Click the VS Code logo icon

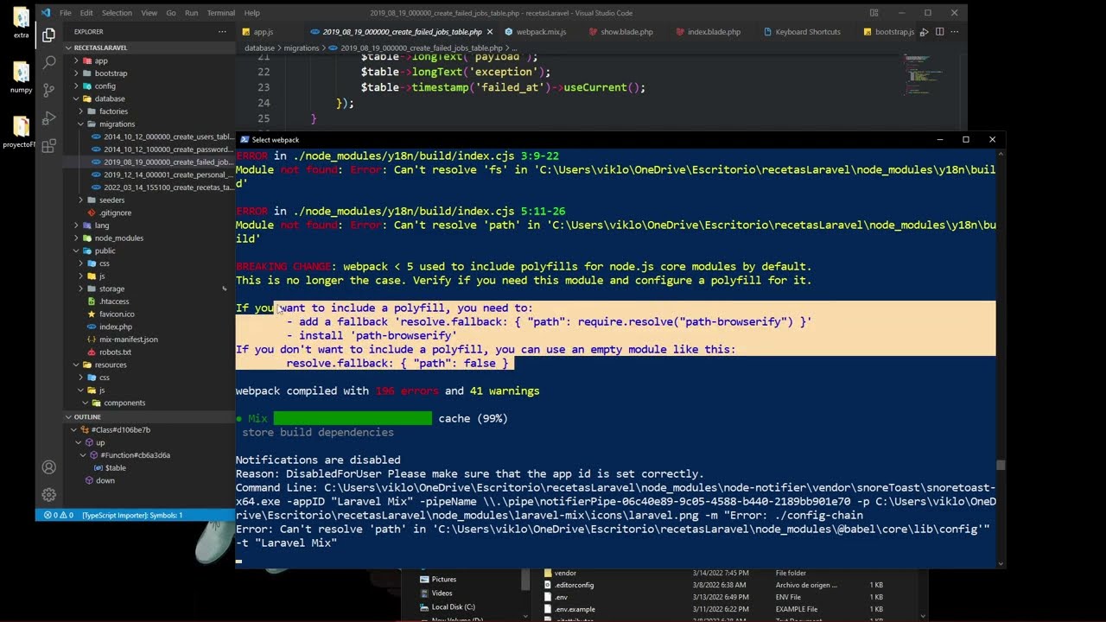[46, 13]
